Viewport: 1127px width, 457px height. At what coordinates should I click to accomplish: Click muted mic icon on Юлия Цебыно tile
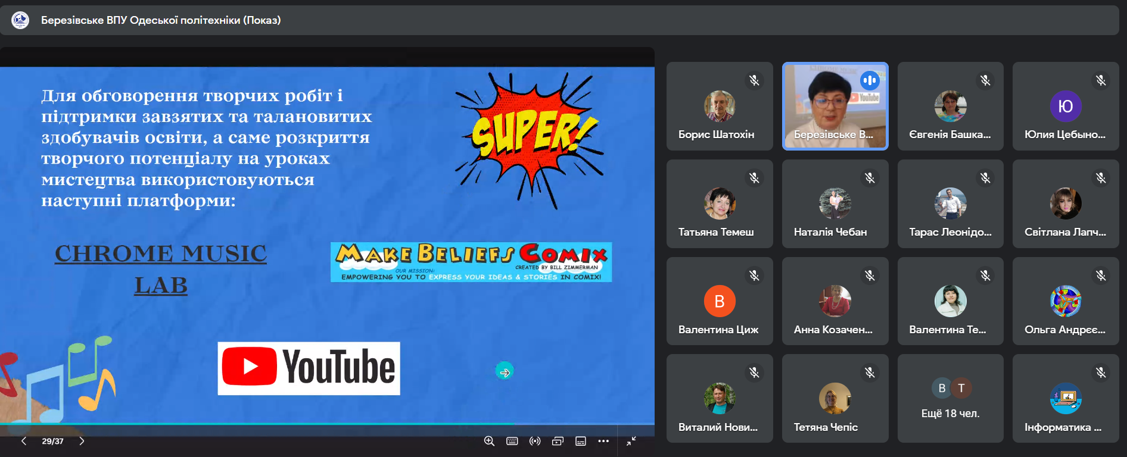coord(1100,80)
